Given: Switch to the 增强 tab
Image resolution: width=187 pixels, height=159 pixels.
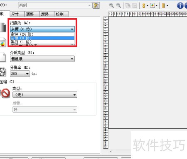Looking at the screenshot, I should click(47, 14).
